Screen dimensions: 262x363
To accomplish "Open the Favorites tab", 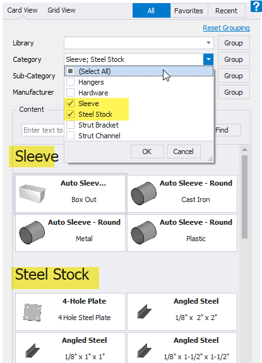I will (189, 11).
